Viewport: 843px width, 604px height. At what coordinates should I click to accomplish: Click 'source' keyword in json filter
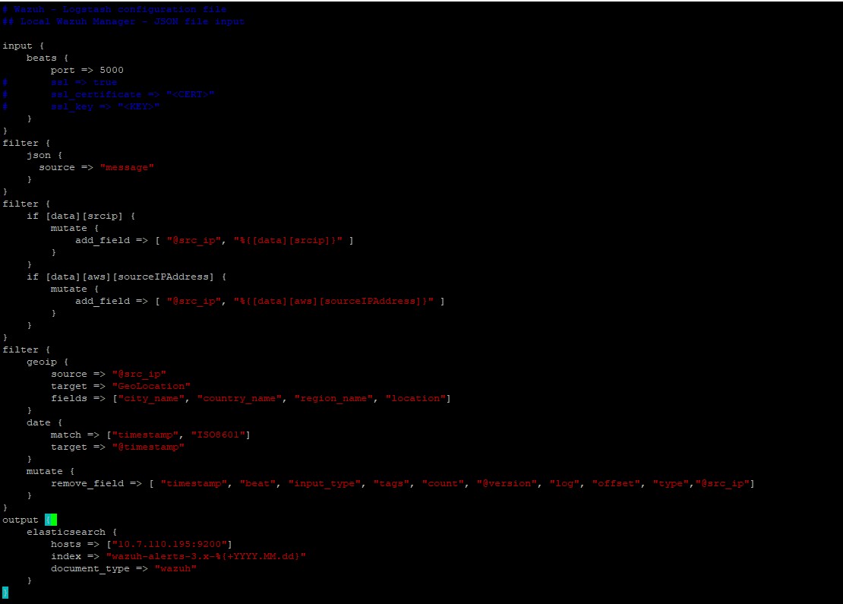57,167
